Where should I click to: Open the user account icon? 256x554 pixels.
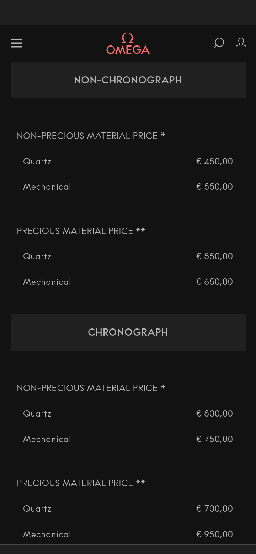241,43
